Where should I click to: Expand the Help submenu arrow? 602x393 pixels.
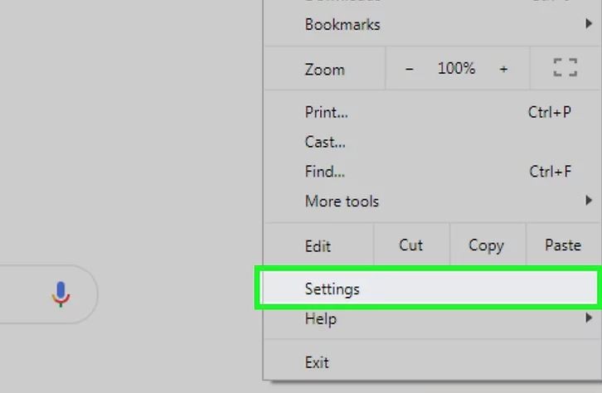pos(589,318)
